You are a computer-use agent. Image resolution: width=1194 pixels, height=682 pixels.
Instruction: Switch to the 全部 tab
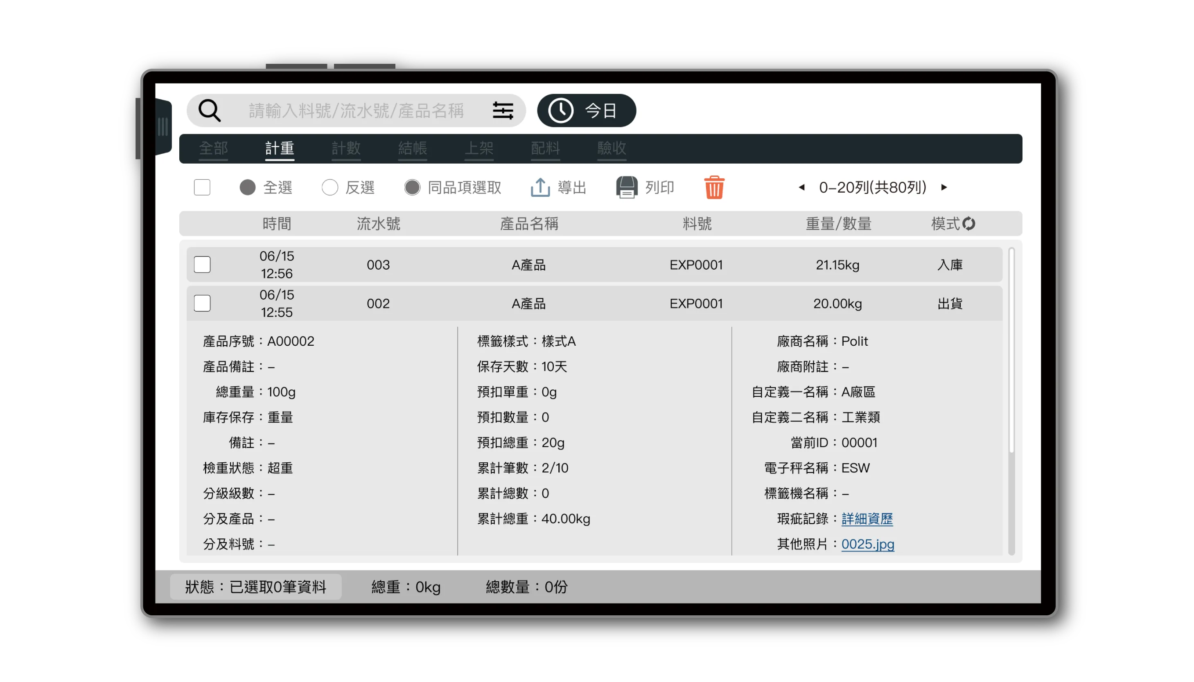pos(213,149)
